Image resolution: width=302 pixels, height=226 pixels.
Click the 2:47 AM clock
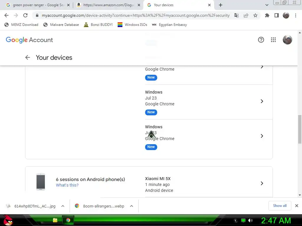coord(276,220)
